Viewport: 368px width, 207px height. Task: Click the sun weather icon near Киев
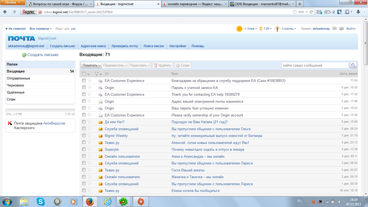click(x=239, y=29)
